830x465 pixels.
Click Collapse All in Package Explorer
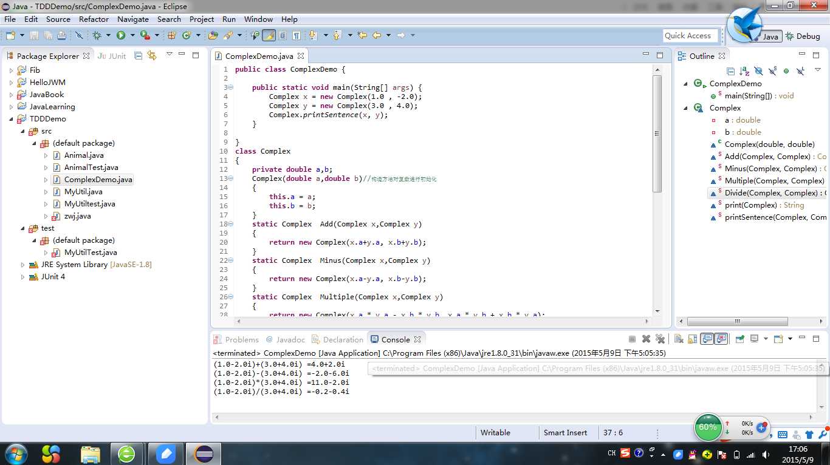coord(138,55)
